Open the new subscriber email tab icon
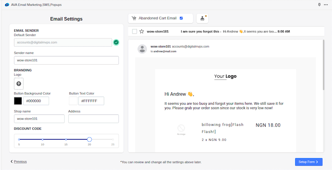The width and height of the screenshot is (332, 170). [x=202, y=18]
